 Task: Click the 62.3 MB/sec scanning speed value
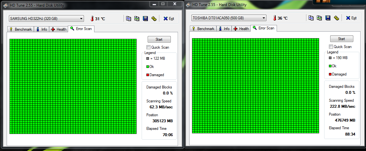click(x=161, y=107)
